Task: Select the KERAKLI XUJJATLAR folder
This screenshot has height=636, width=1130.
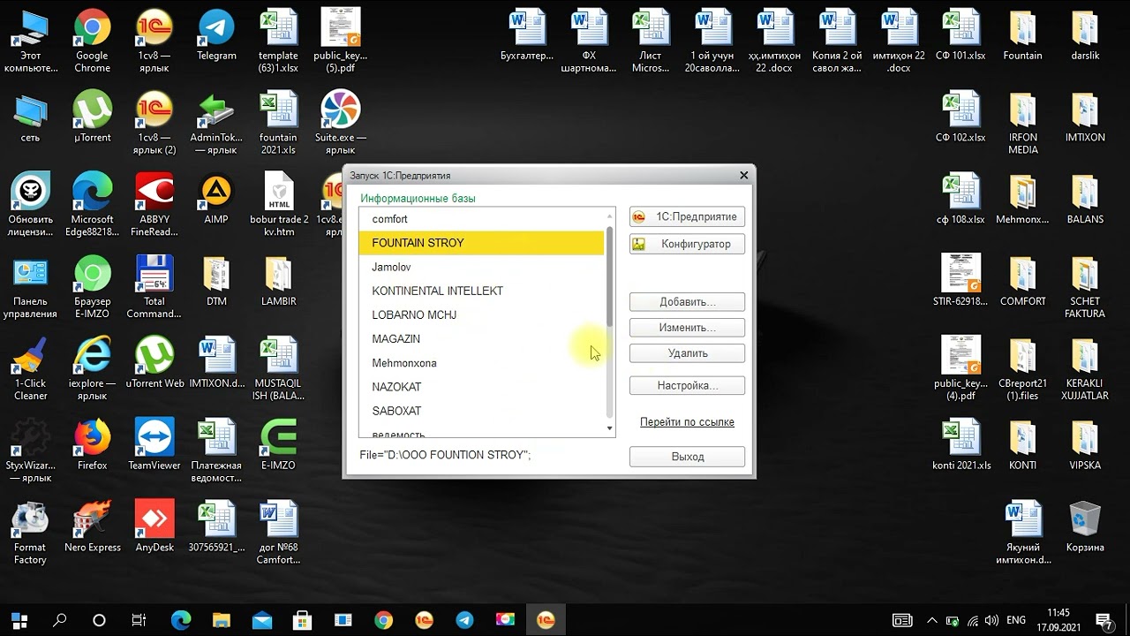Action: click(1085, 369)
